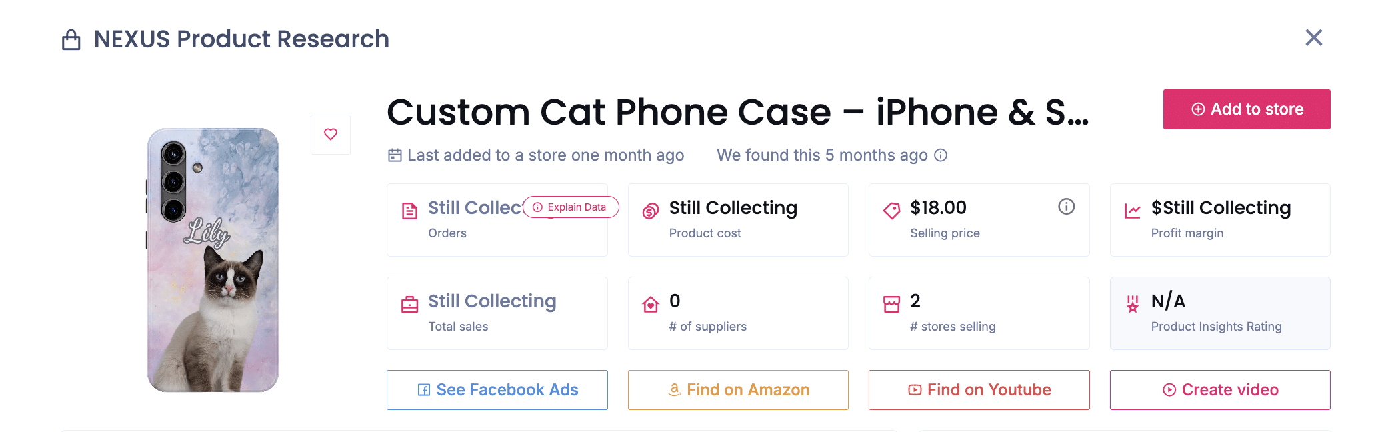Viewport: 1384px width, 432px height.
Task: Click the shopping bag icon beside NEXUS title
Action: tap(71, 40)
